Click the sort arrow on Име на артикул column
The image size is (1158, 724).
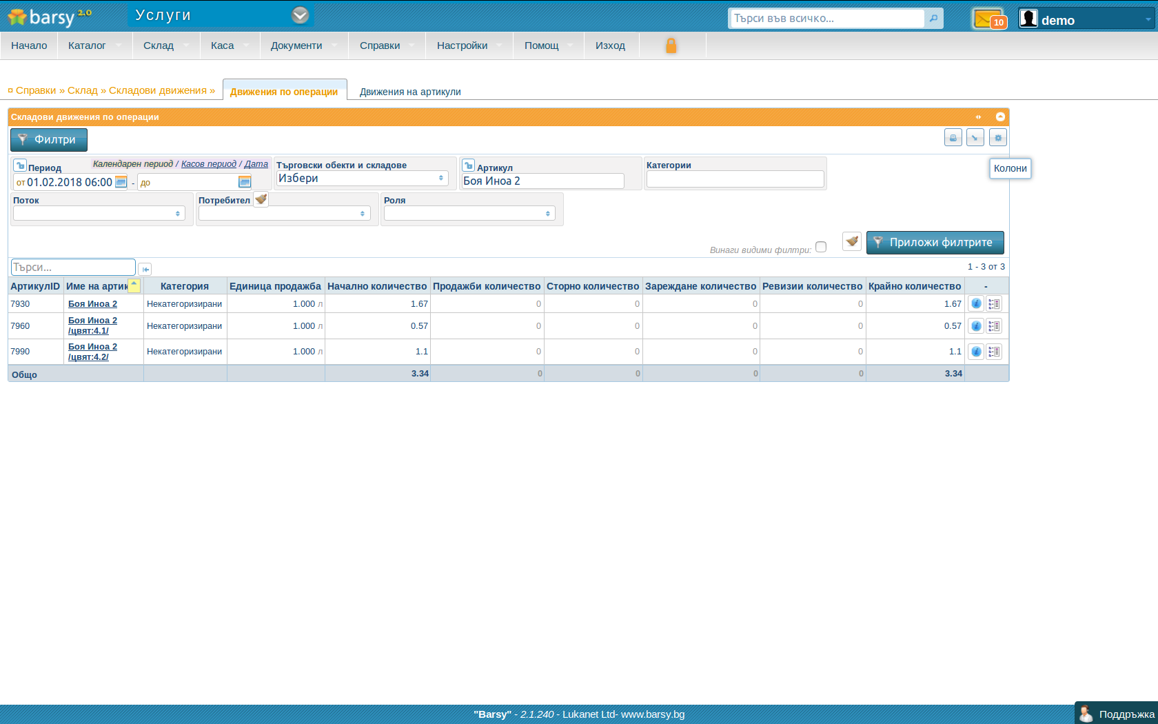[x=134, y=285]
